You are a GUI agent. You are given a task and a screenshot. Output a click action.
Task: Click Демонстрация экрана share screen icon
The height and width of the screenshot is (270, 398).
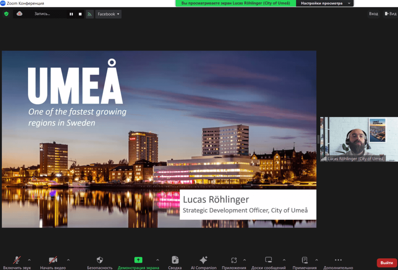[138, 260]
